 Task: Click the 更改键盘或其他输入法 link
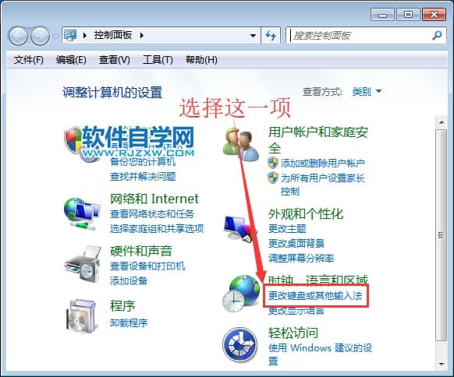(x=315, y=295)
